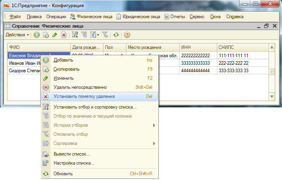
Task: Choose Скопировать in the context menu
Action: (100, 69)
